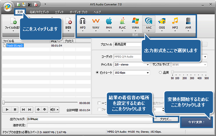
Task: Switch to the 変換 tab
Action: [20, 12]
